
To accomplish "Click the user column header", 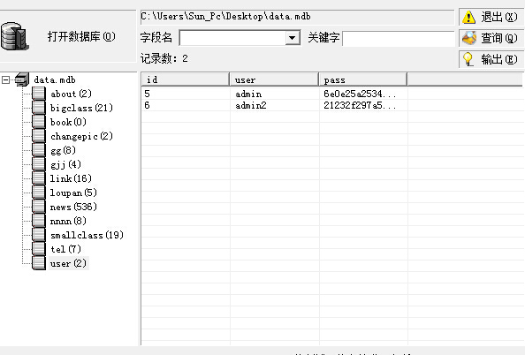I will pos(274,79).
